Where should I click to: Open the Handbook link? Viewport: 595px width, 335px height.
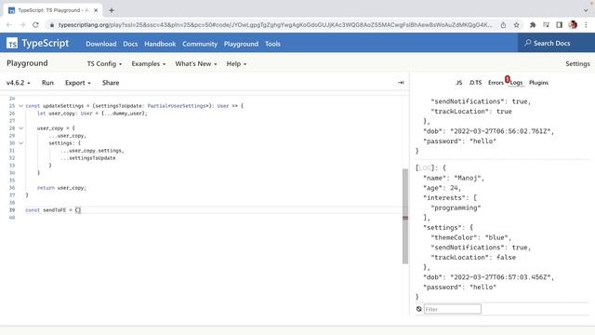click(x=160, y=44)
